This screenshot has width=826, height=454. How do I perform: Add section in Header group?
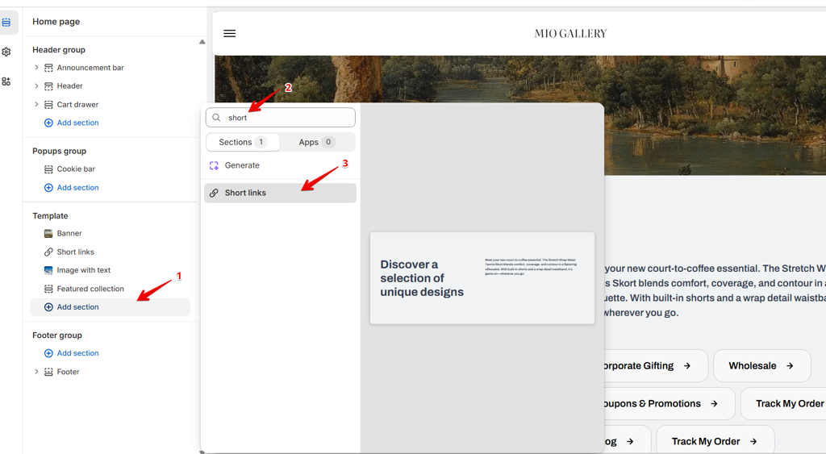point(77,123)
